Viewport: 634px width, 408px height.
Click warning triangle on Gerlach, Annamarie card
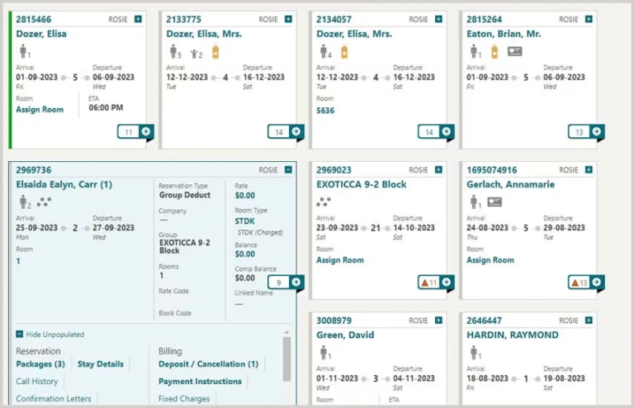point(575,282)
